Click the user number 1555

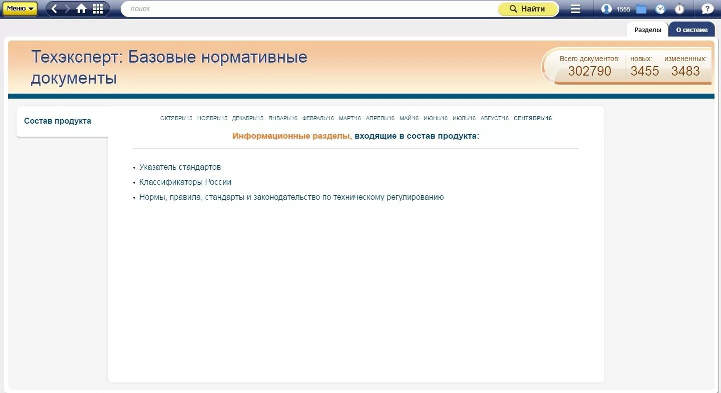[623, 10]
